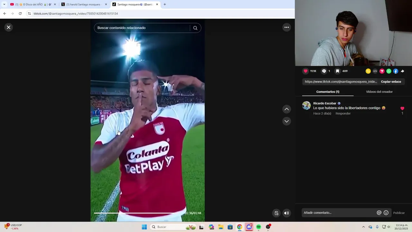
Task: Open a new browser tab with plus
Action: [165, 5]
